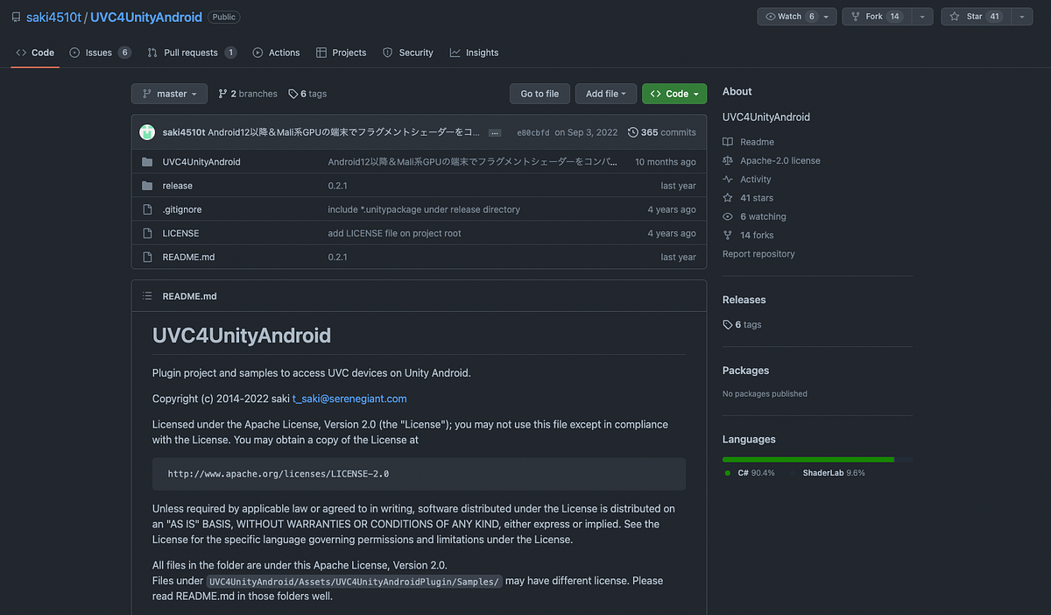Click the Insights graph icon
Image resolution: width=1051 pixels, height=615 pixels.
[x=456, y=53]
